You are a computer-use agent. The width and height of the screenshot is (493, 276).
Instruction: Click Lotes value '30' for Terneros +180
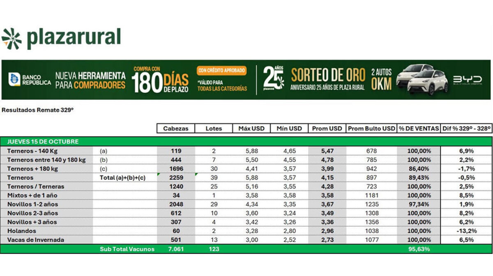(x=214, y=169)
